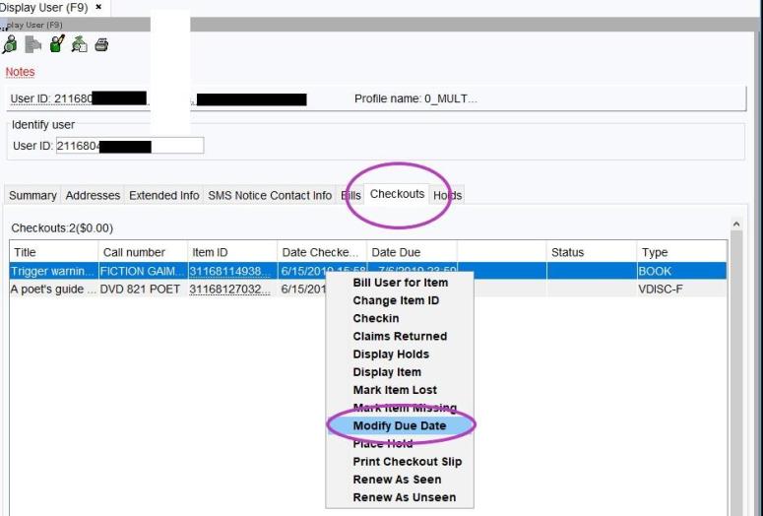Screen dimensions: 763x516
Task: Click the Status column header
Action: [x=592, y=252]
